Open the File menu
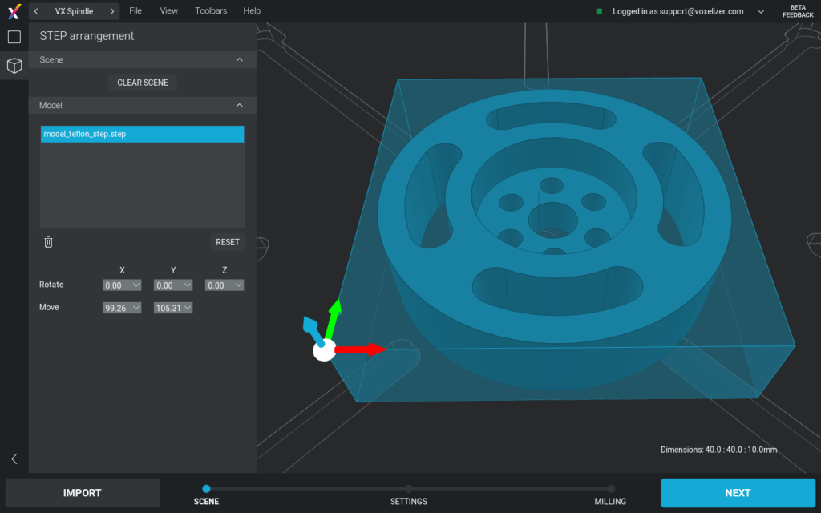The width and height of the screenshot is (821, 513). [135, 10]
